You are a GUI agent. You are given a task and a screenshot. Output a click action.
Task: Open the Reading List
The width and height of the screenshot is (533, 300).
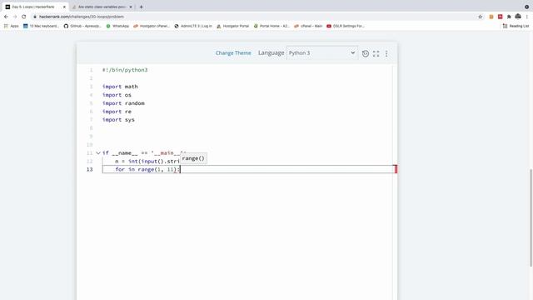tap(516, 26)
